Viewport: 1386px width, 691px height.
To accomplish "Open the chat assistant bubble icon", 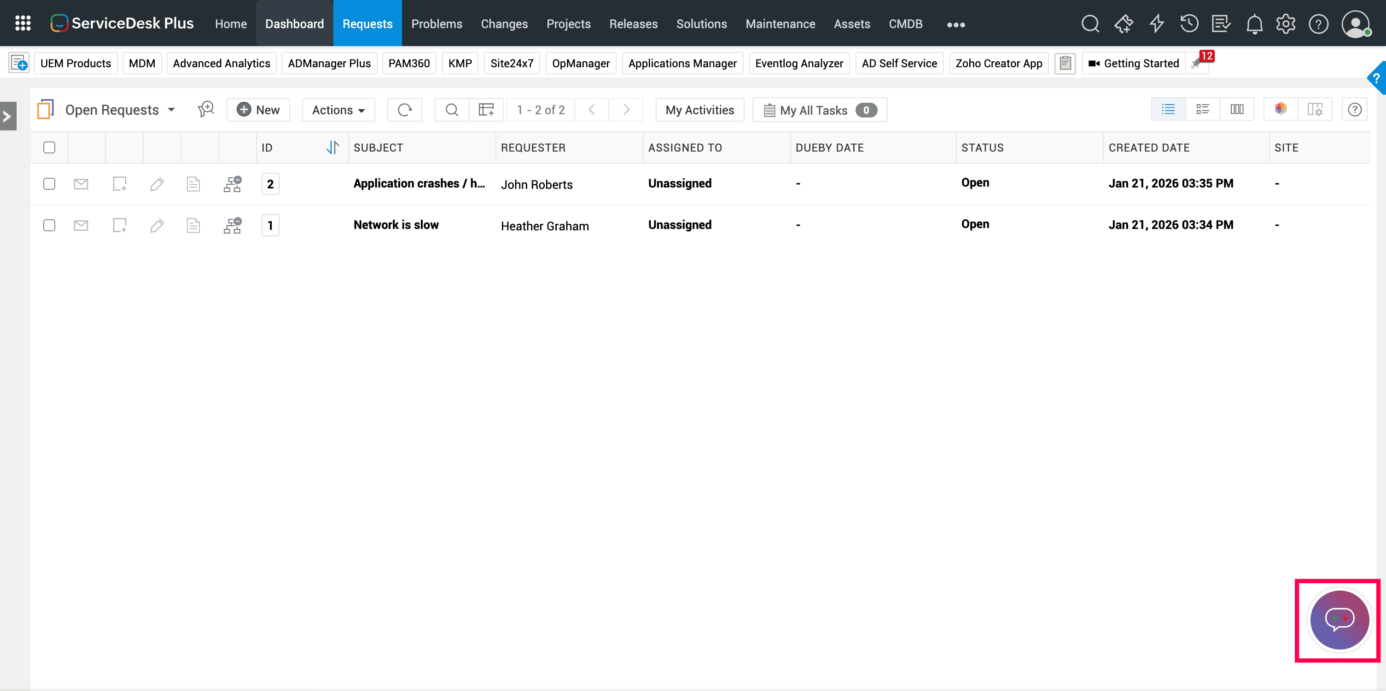I will point(1339,620).
